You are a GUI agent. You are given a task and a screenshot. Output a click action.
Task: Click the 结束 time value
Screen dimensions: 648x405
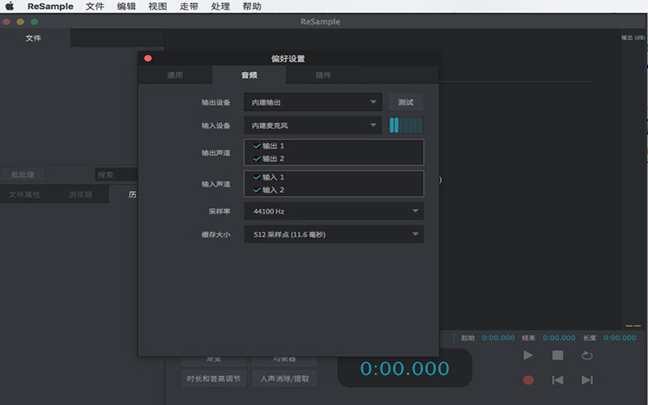(559, 338)
